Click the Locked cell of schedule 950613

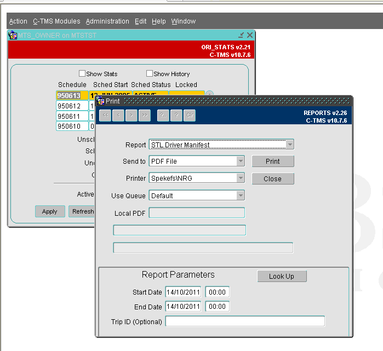coord(187,93)
